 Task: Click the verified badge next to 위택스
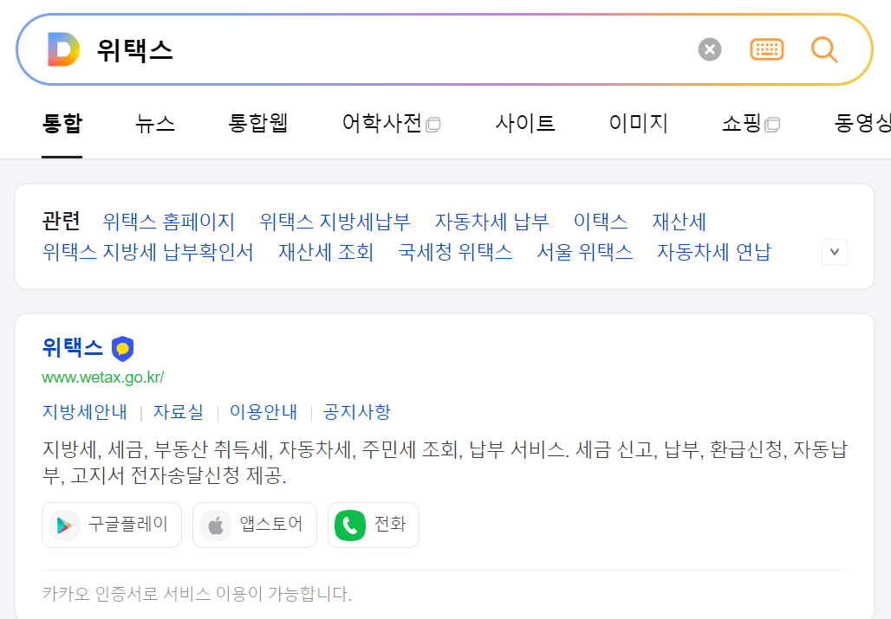(121, 347)
